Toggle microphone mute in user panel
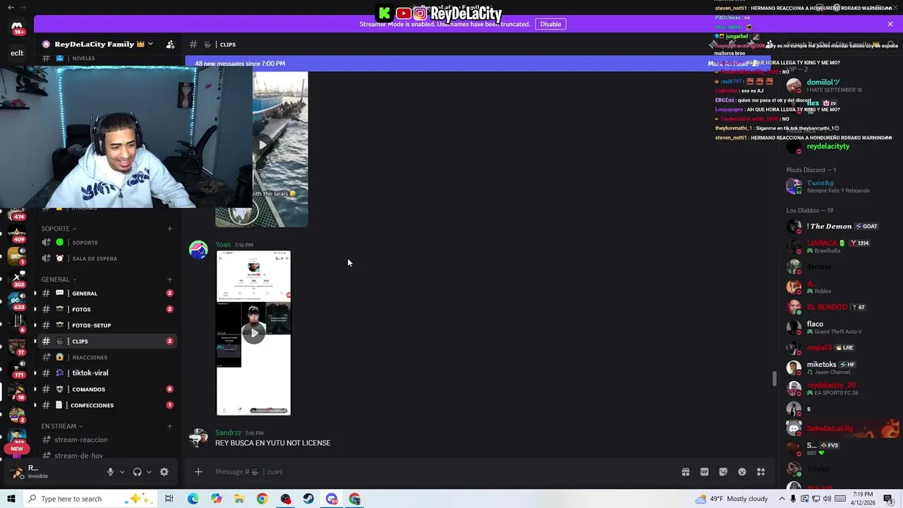The height and width of the screenshot is (508, 903). pos(110,472)
